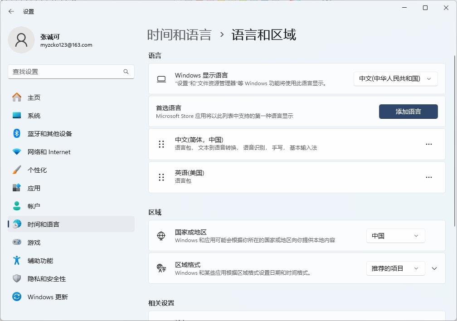Viewport: 457px width, 321px height.
Task: Open 帐户 settings page
Action: pyautogui.click(x=71, y=206)
